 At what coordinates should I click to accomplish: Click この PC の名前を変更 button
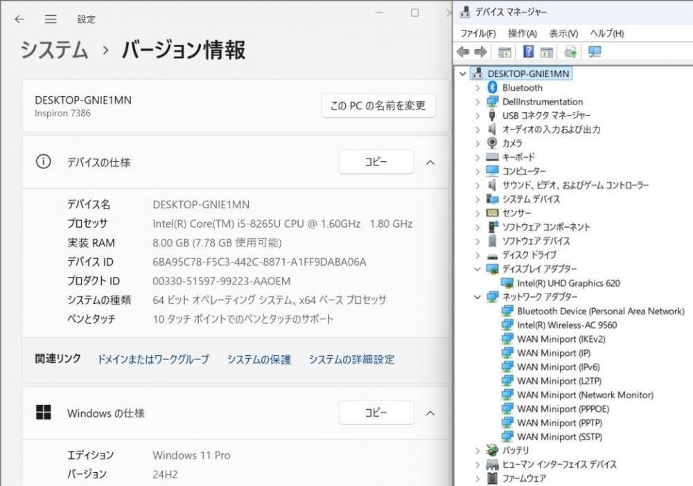(378, 105)
